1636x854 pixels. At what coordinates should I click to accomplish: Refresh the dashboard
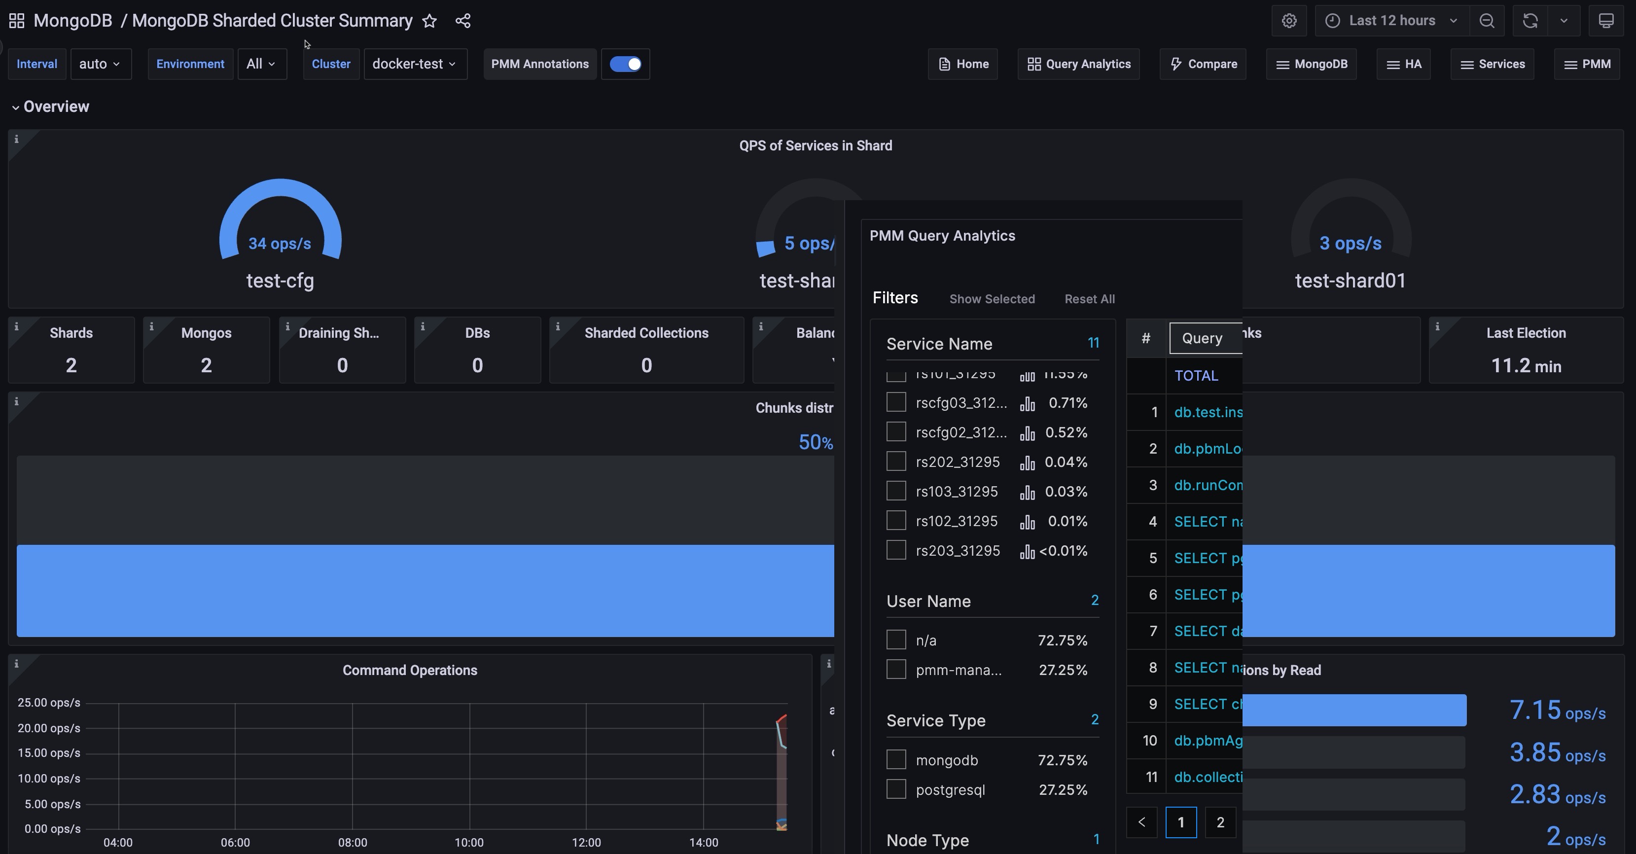coord(1530,20)
